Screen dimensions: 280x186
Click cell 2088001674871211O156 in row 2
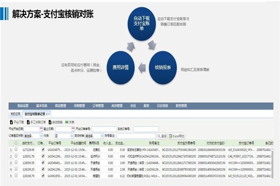coord(211,156)
